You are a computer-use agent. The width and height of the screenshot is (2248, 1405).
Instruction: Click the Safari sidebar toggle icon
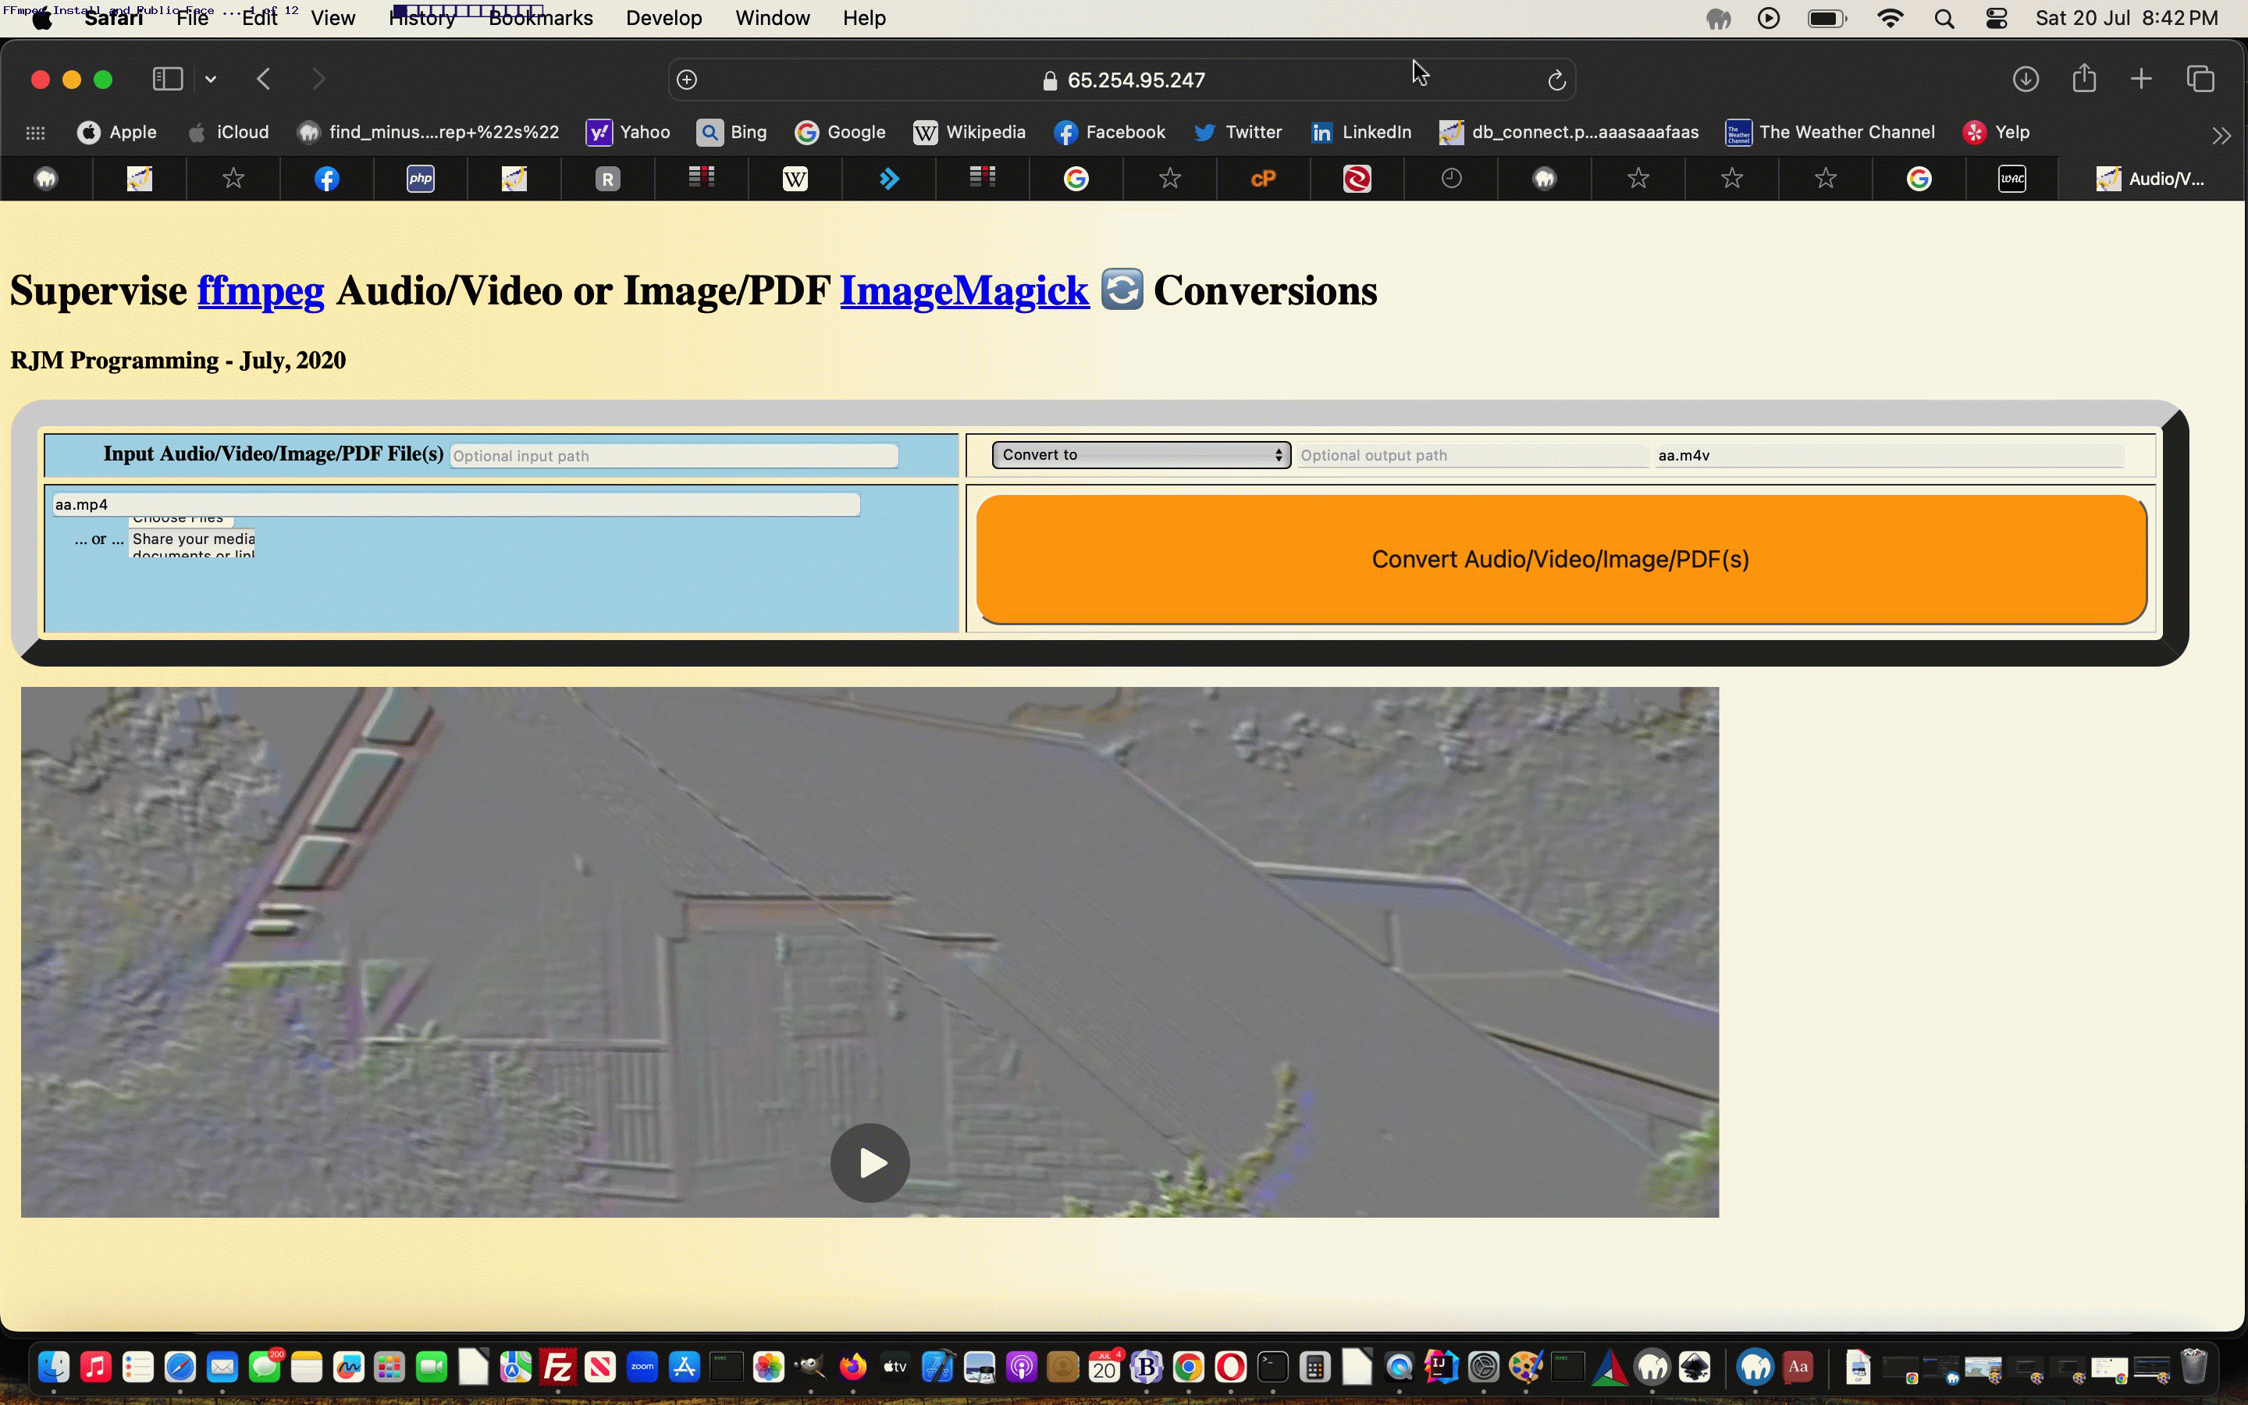click(167, 79)
